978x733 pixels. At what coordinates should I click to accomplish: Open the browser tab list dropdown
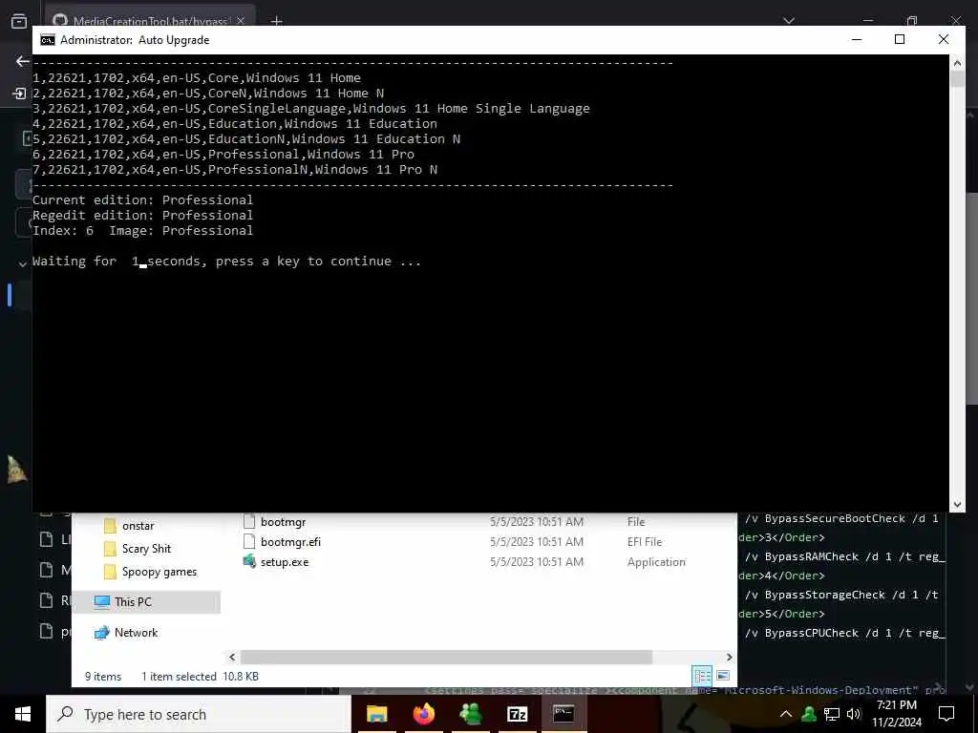click(x=788, y=21)
